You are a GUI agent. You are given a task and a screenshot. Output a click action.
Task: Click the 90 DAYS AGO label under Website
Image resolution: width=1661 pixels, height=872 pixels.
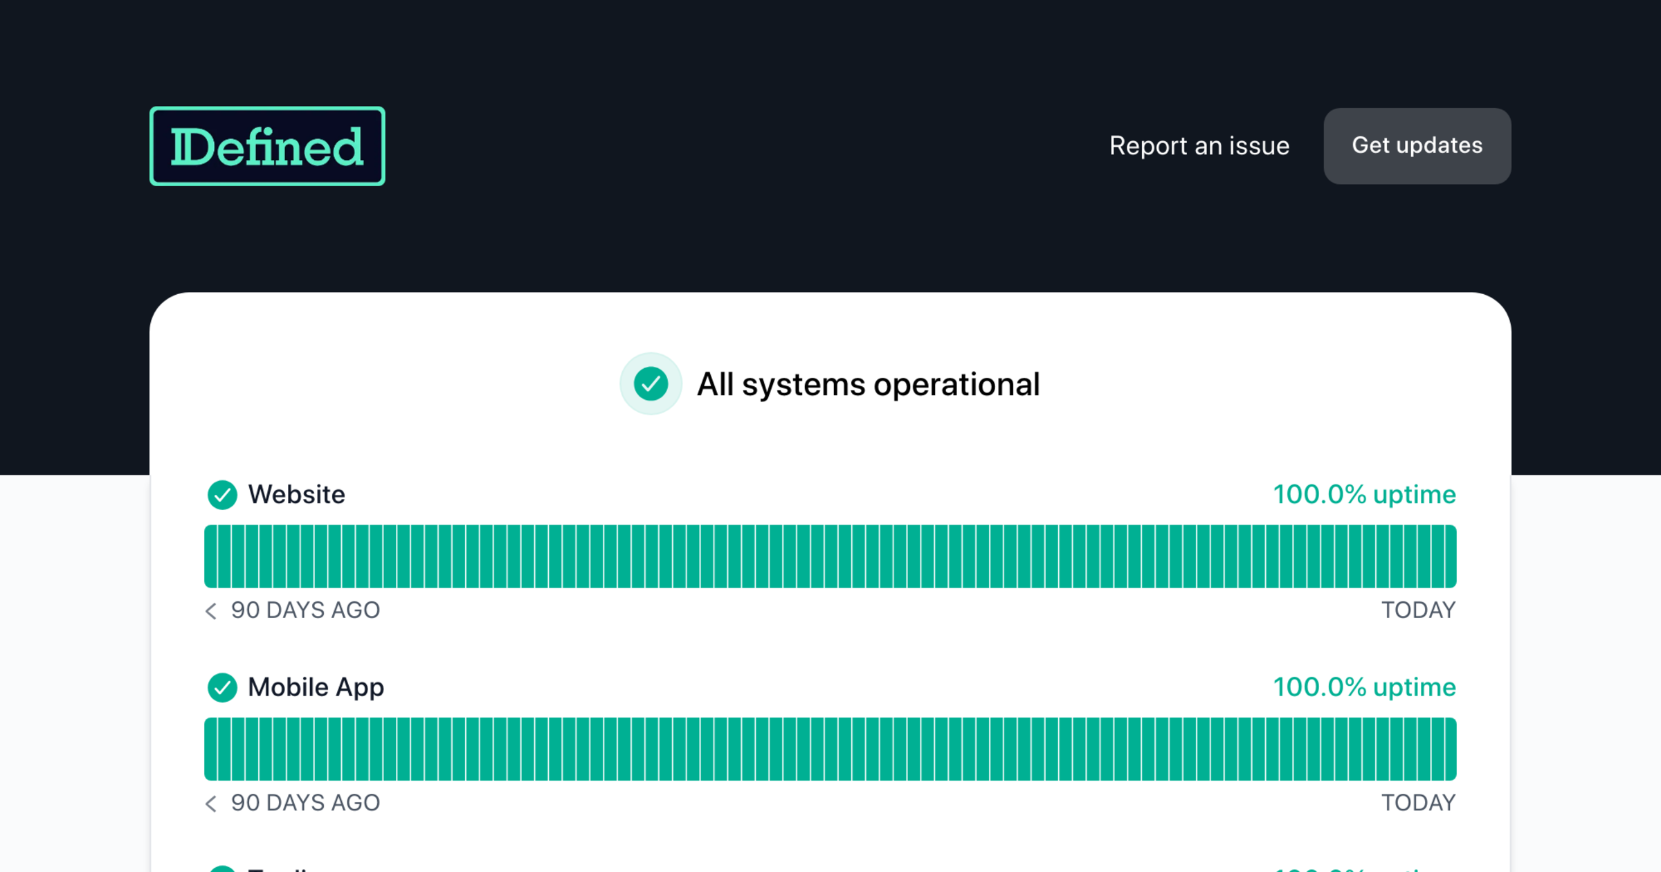305,610
